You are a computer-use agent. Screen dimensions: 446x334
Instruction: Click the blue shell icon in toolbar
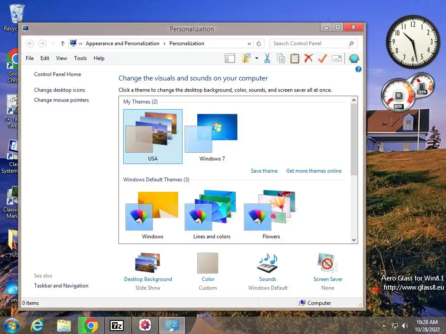[354, 58]
